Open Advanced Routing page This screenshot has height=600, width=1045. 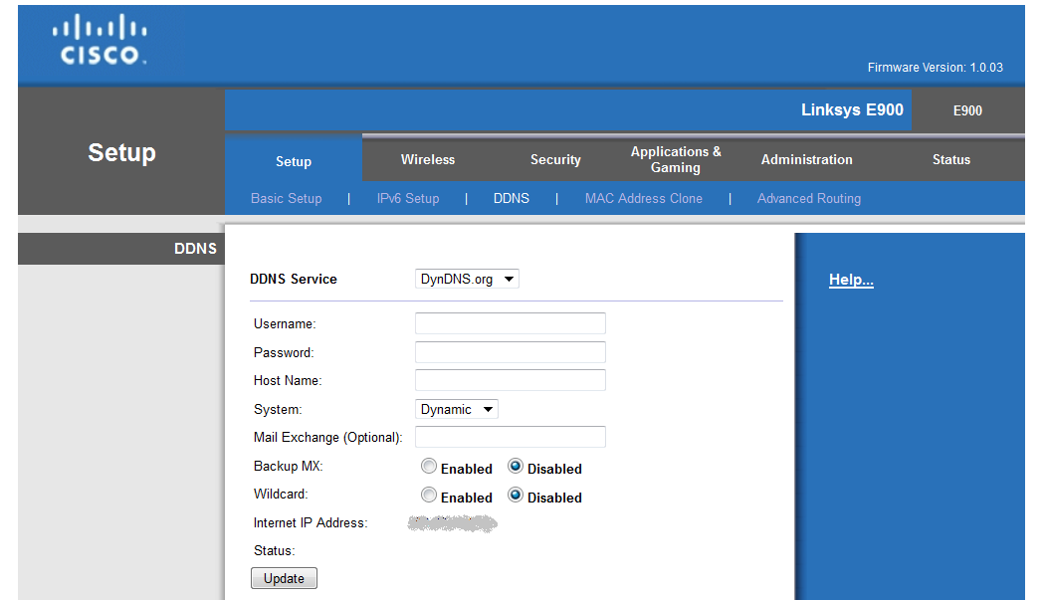808,198
